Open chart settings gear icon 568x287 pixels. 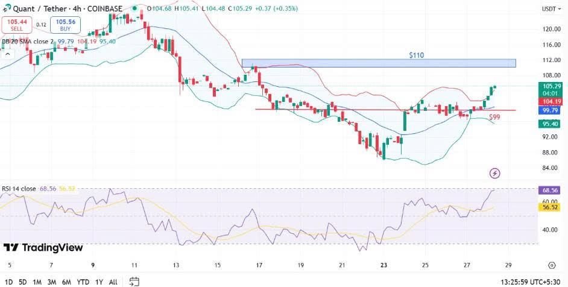(x=551, y=265)
